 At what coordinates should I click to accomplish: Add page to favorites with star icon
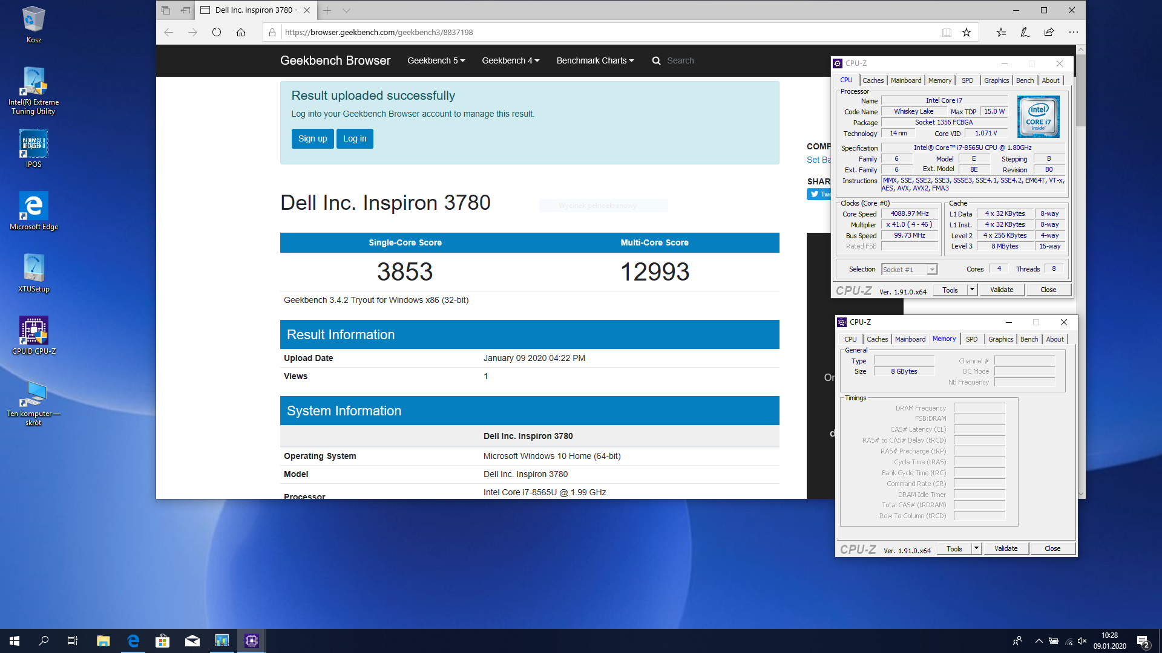click(967, 32)
